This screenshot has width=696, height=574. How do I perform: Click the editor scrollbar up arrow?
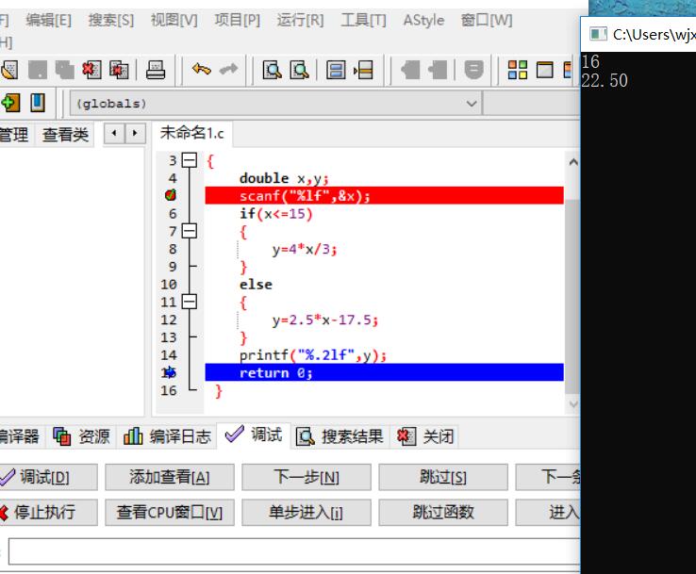coord(573,162)
